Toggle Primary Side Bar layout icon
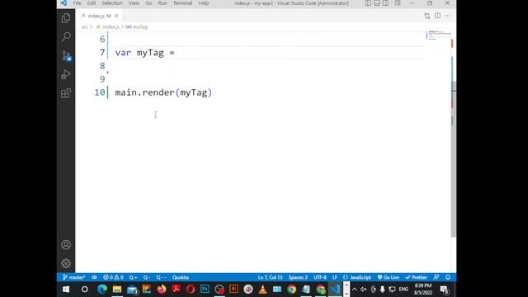528x297 pixels. pyautogui.click(x=368, y=3)
